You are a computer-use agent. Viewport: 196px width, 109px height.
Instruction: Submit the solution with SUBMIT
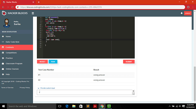point(129,62)
